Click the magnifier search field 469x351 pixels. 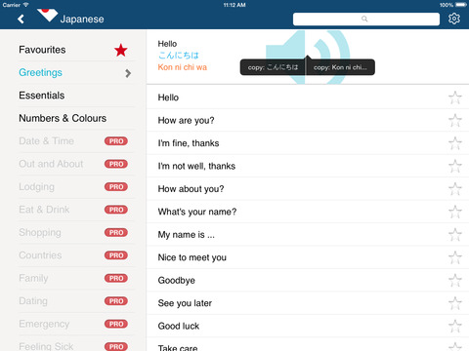tap(366, 19)
